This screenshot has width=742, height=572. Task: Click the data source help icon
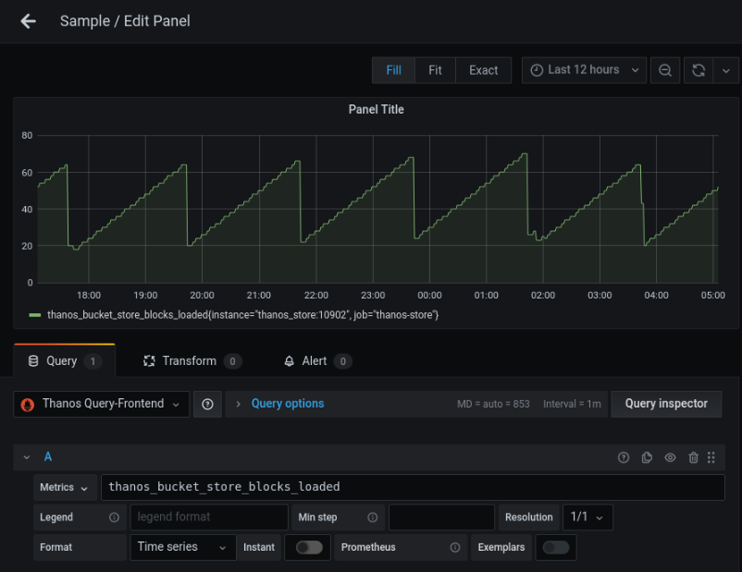tap(207, 404)
